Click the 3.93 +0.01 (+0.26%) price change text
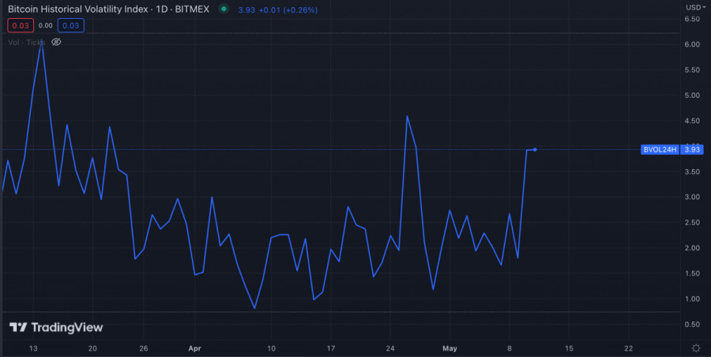 276,9
